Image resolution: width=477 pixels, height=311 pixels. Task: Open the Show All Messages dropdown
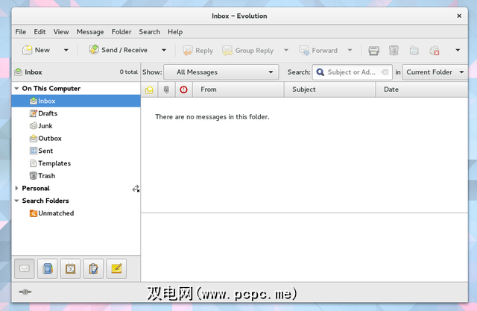(221, 72)
